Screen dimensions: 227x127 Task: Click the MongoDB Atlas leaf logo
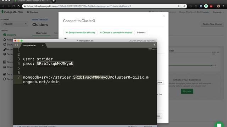(x=2, y=12)
